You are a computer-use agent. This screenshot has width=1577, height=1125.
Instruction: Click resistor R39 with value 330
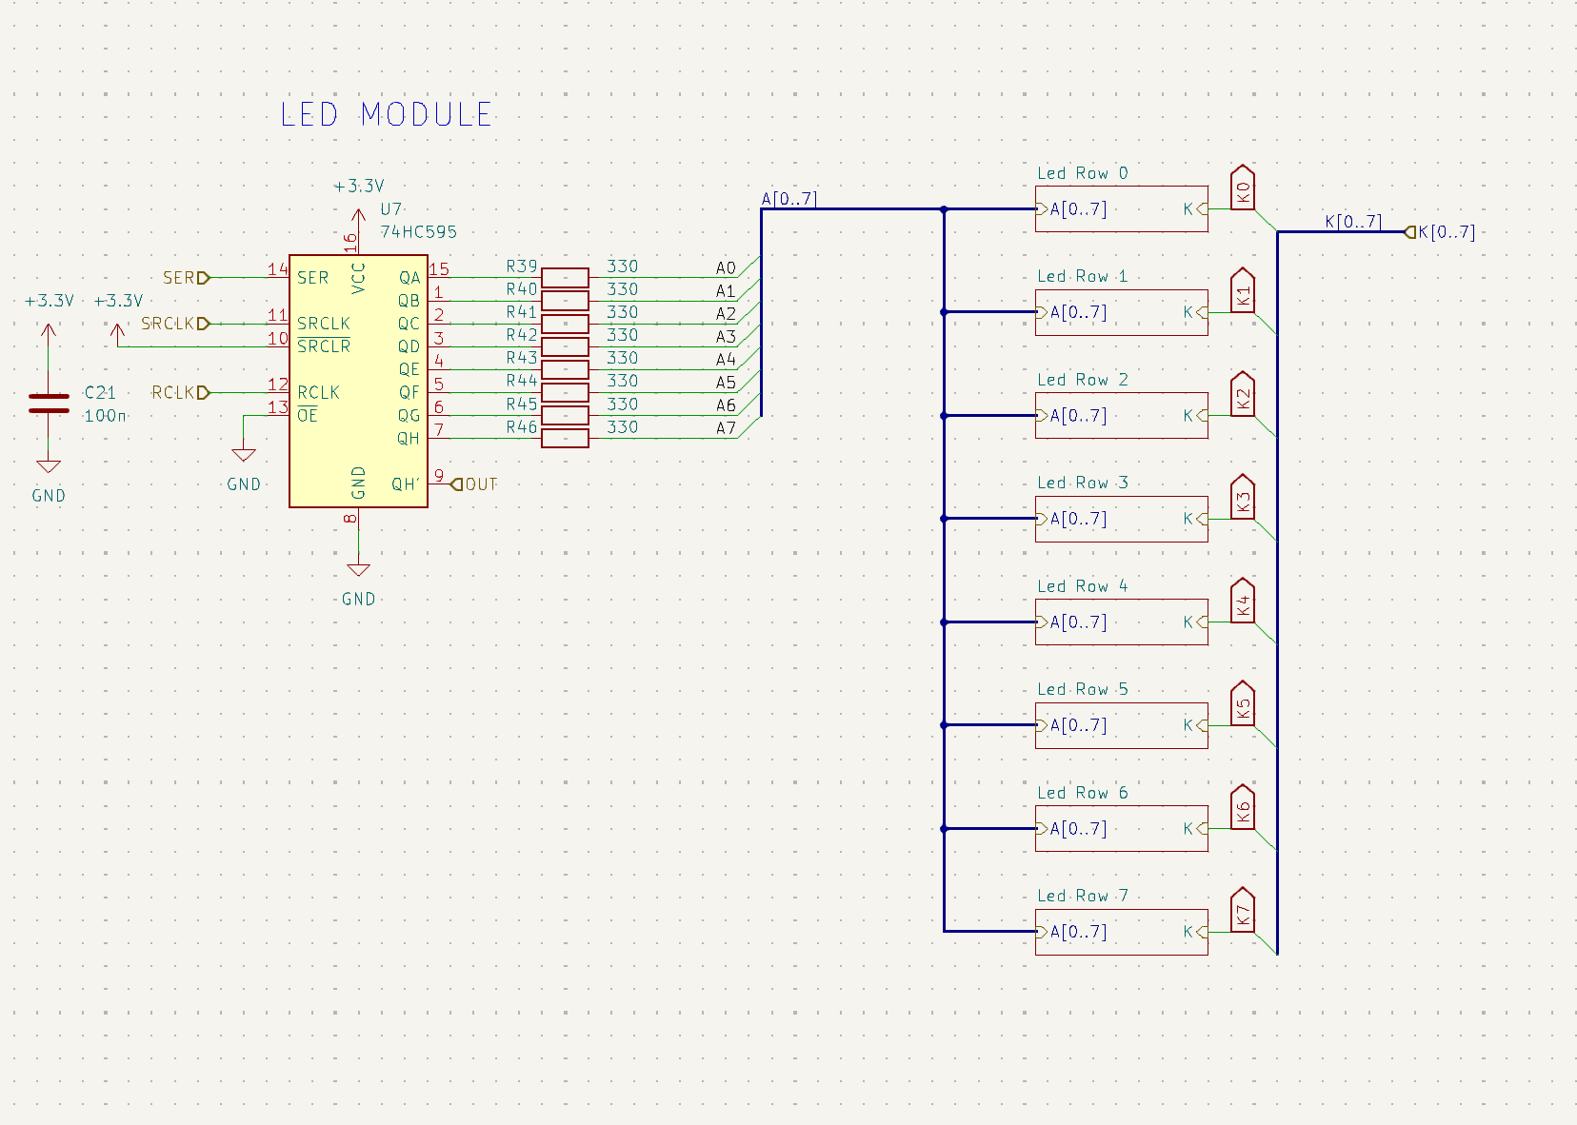point(565,278)
